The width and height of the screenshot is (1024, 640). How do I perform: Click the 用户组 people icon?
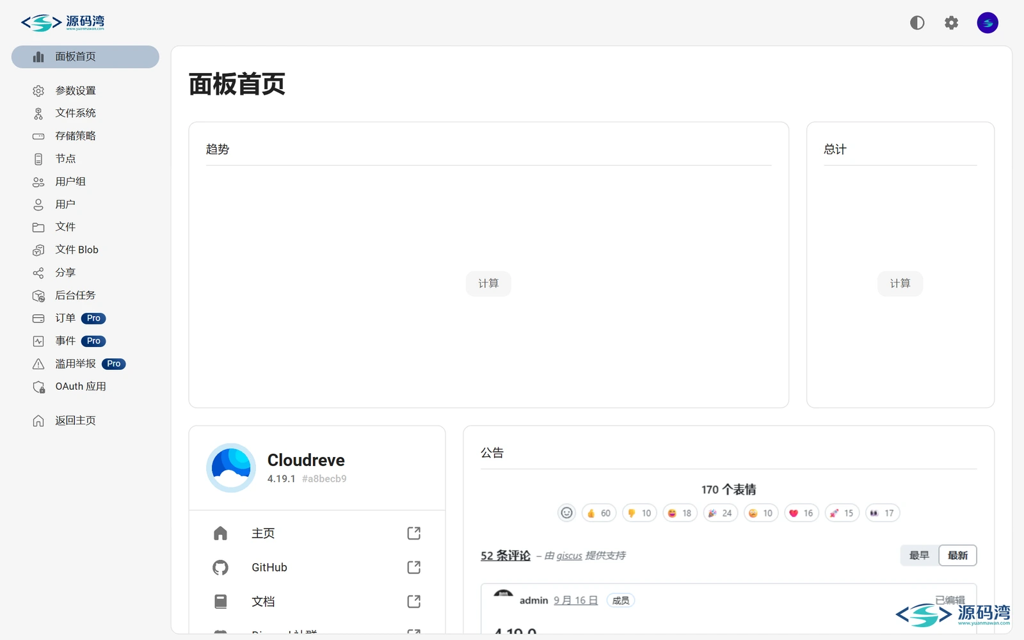[38, 182]
